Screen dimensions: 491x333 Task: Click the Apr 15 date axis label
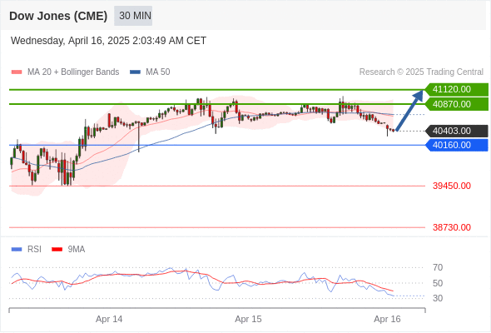coord(248,319)
